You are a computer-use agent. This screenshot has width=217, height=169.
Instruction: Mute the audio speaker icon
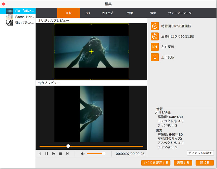(x=82, y=154)
